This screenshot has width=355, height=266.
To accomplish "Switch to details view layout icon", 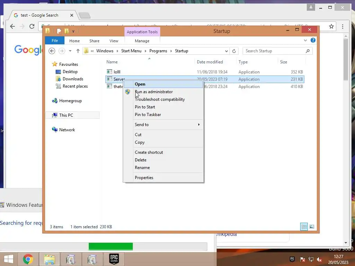I will click(x=304, y=227).
